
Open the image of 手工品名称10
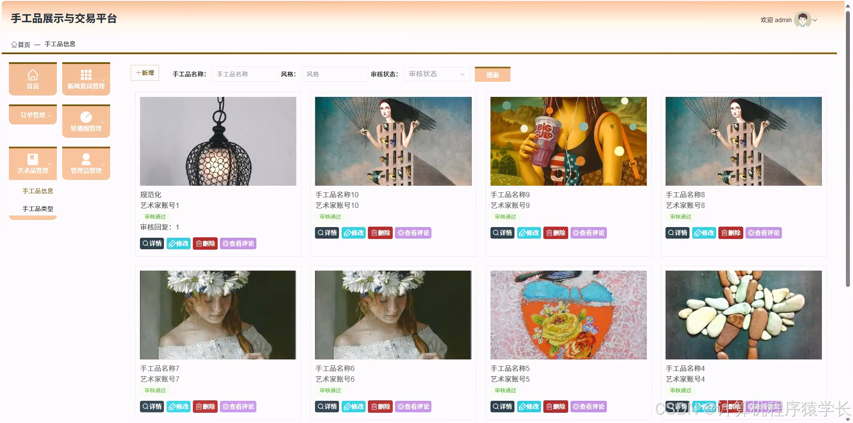point(393,141)
